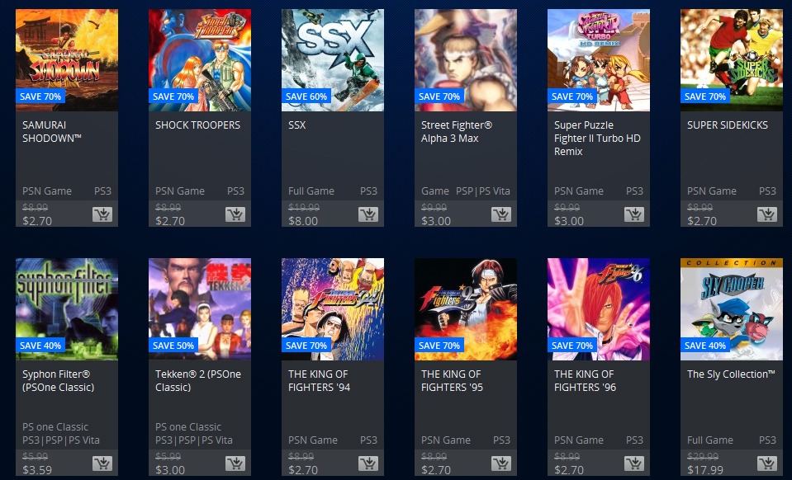Open the SHOCK TROOPERS title link
Viewport: 792px width, 480px height.
click(197, 125)
